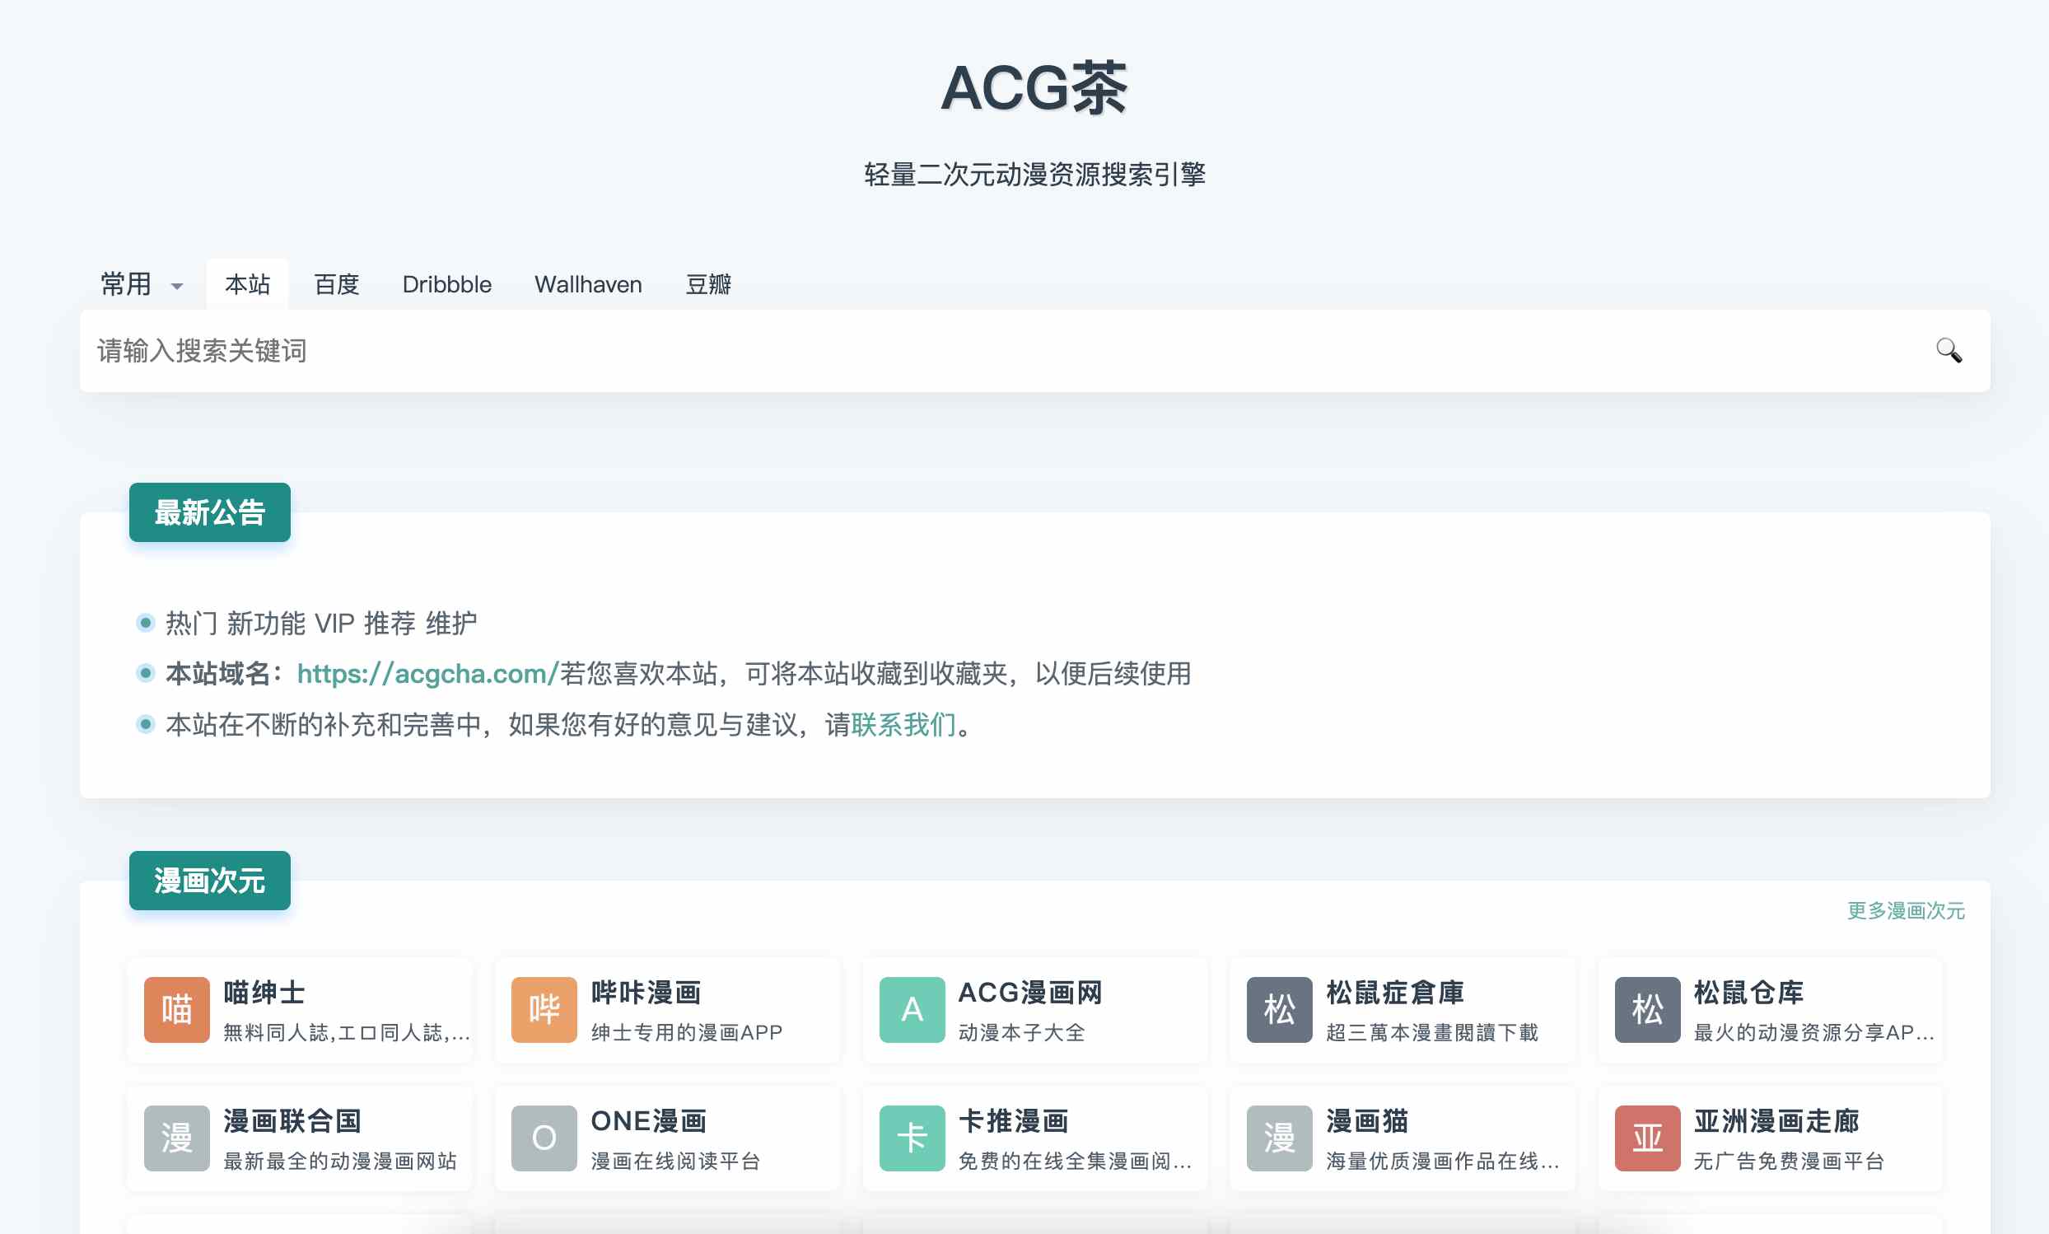
Task: Switch to the 豆瓣 search tab
Action: click(707, 284)
